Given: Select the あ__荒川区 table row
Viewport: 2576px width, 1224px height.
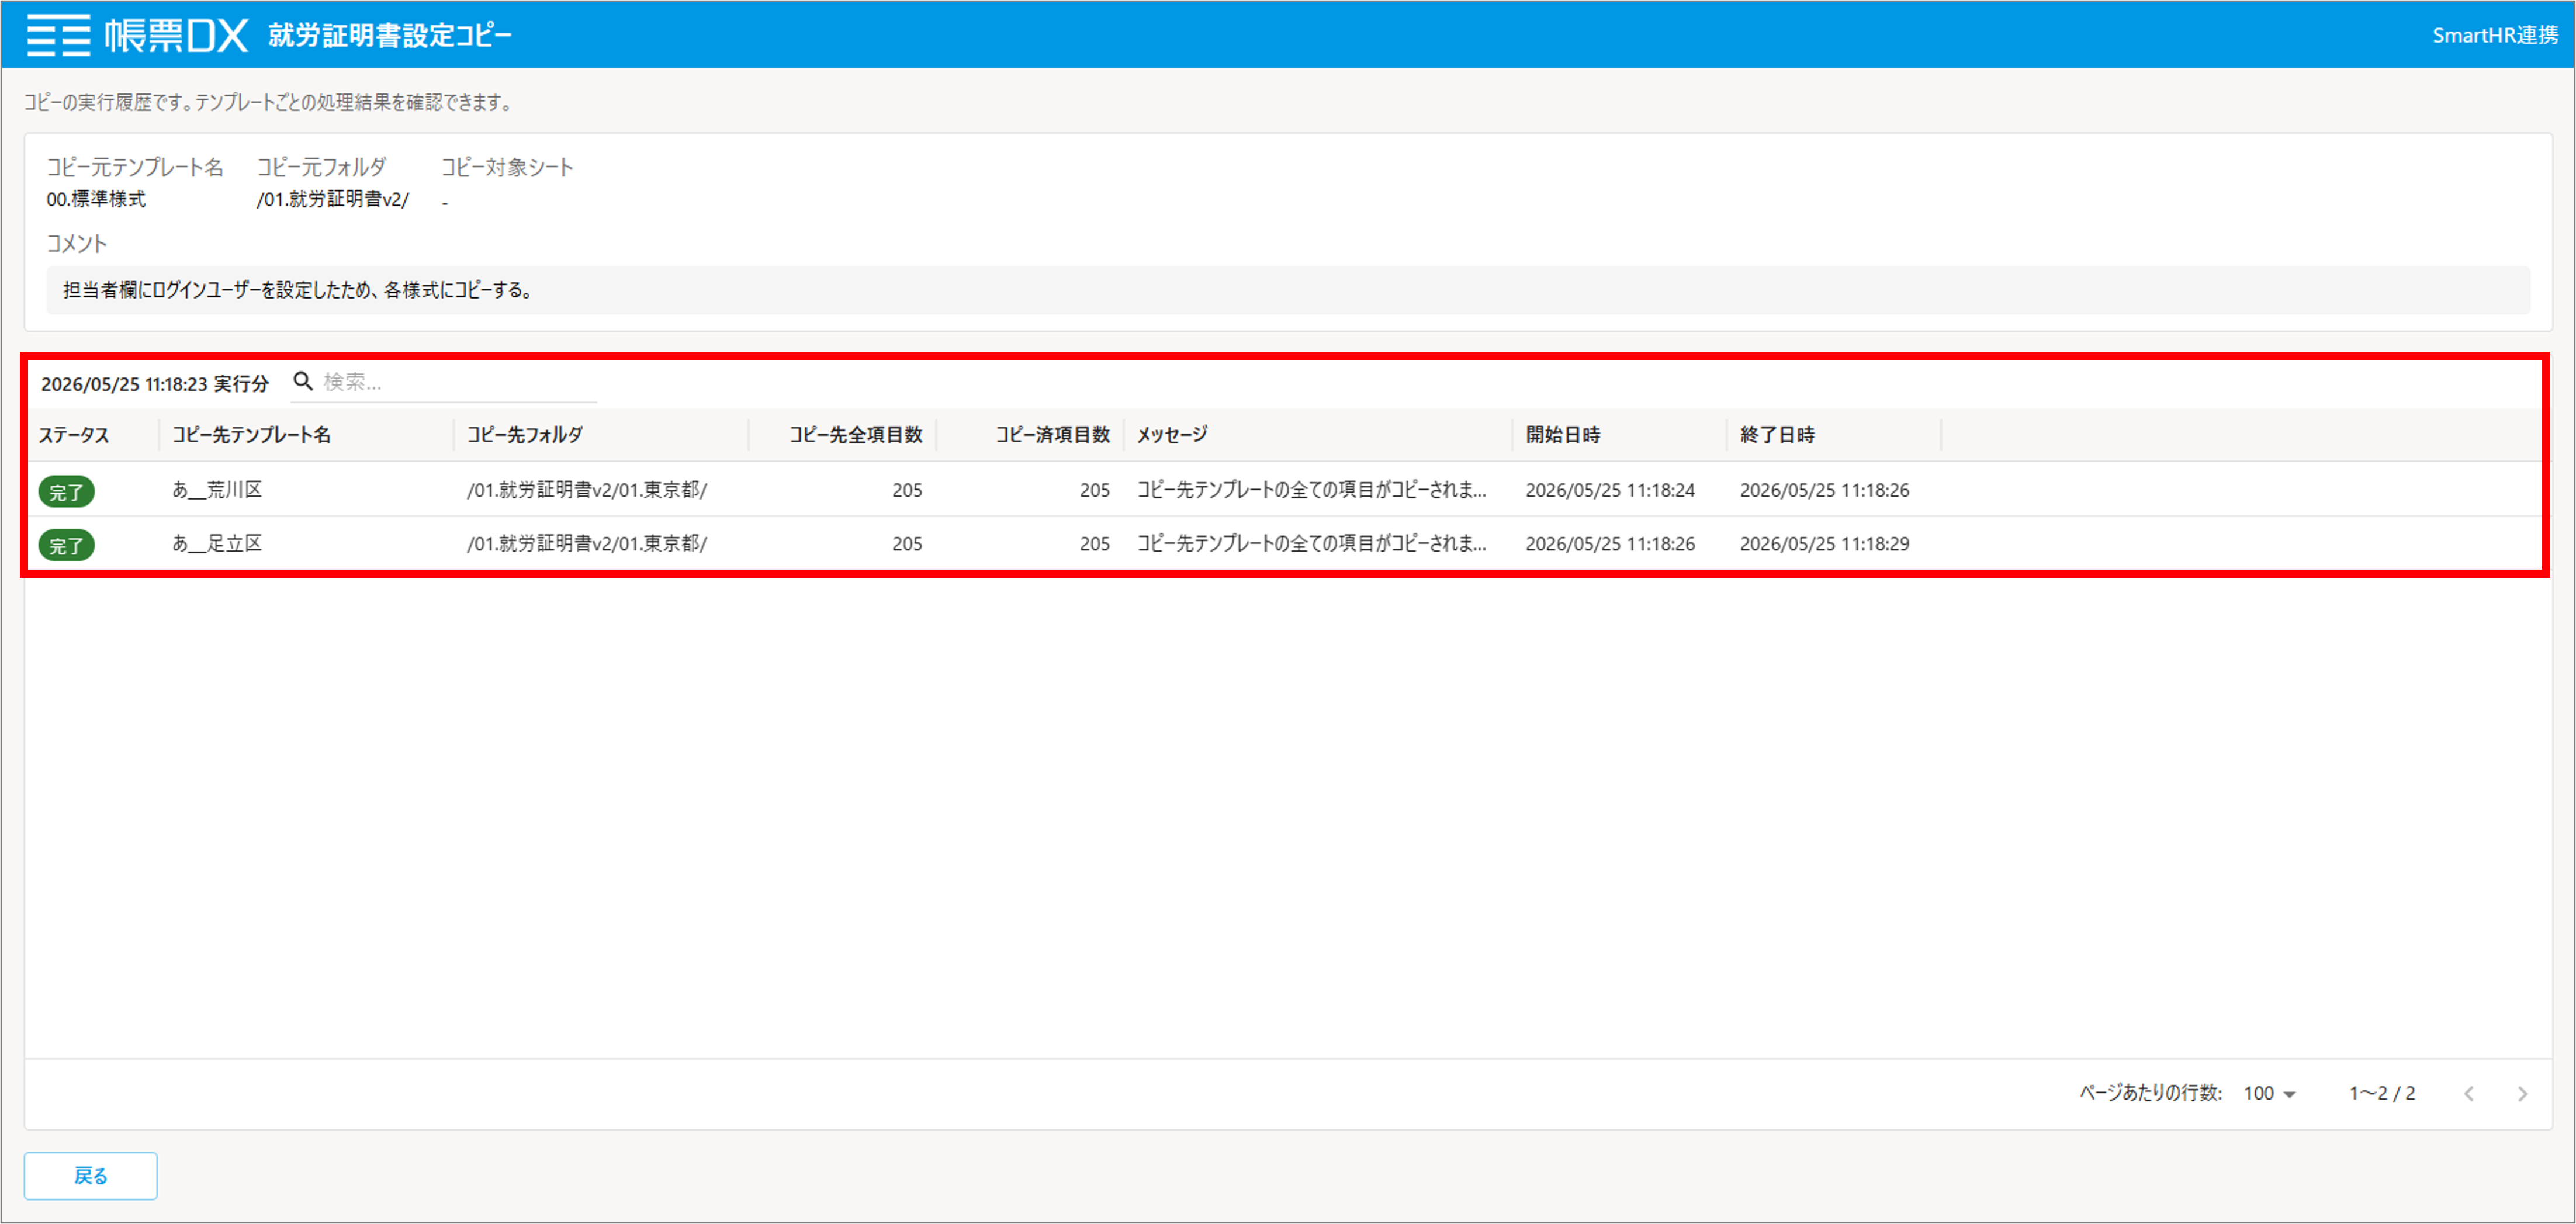Looking at the screenshot, I should 1284,490.
